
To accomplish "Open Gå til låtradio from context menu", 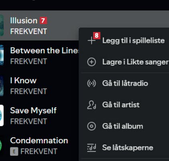I will (x=124, y=83).
